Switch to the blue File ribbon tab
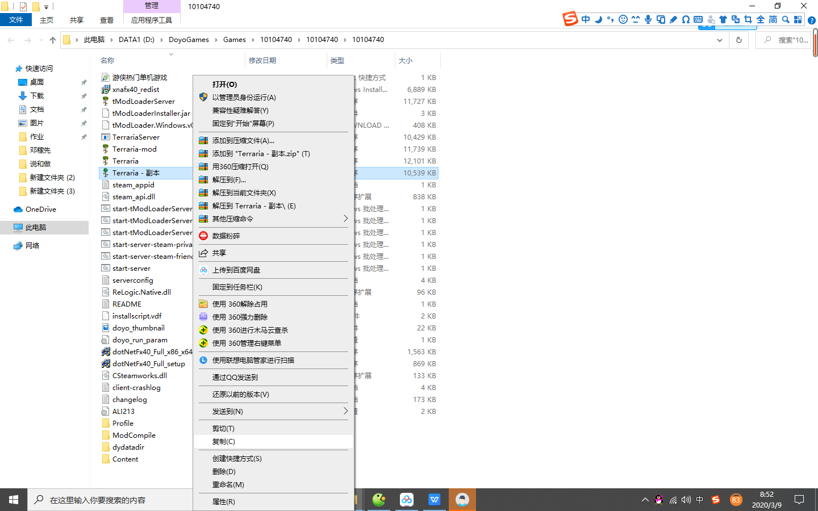This screenshot has height=511, width=818. tap(16, 20)
